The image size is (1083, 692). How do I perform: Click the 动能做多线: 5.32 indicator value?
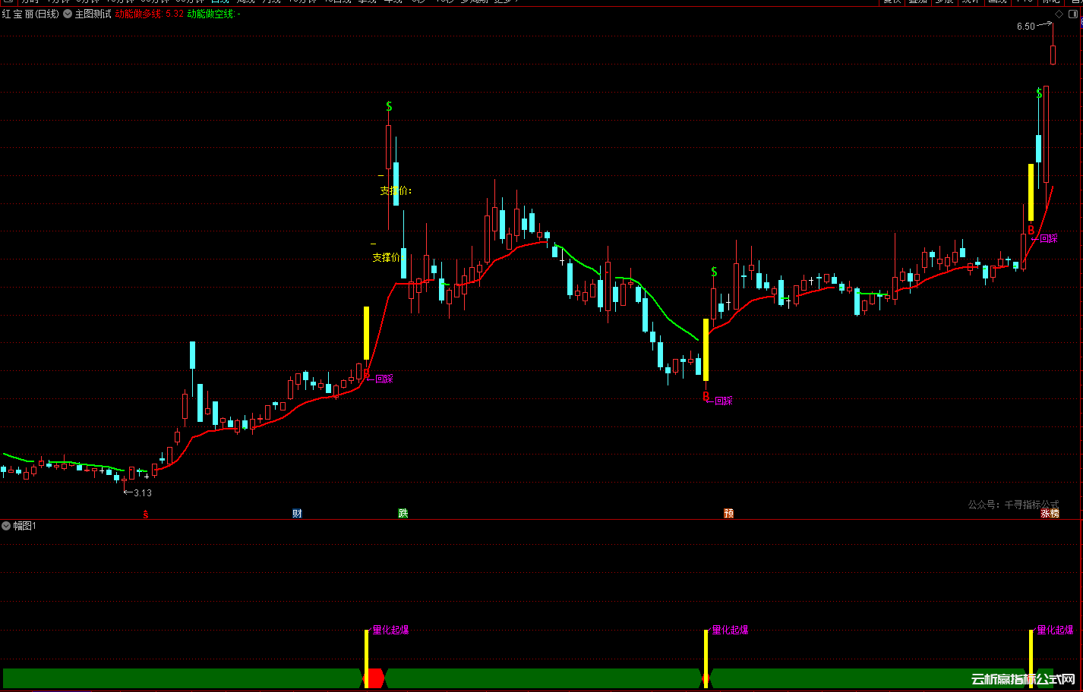(x=150, y=14)
